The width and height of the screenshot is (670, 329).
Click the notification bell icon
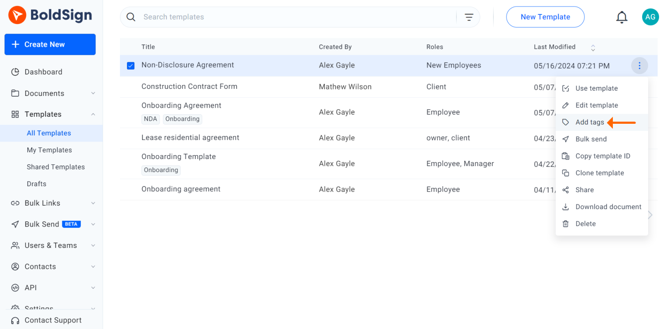point(622,17)
